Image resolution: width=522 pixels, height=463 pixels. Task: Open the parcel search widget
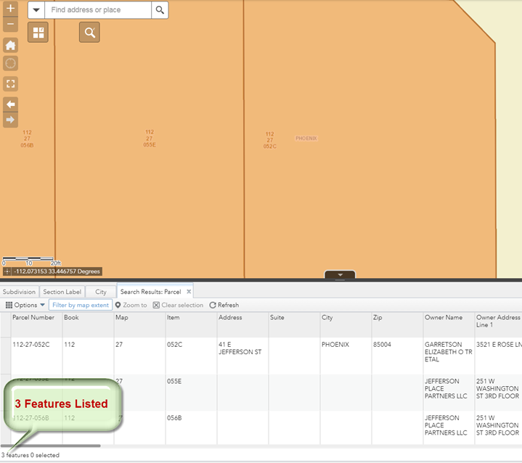coord(89,33)
